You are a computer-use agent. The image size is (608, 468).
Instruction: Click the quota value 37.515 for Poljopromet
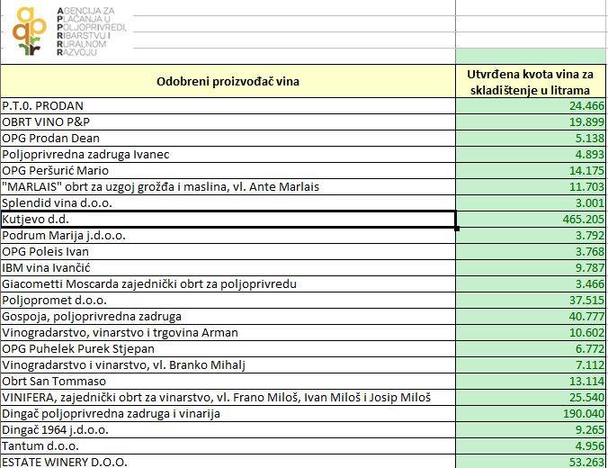[530, 301]
